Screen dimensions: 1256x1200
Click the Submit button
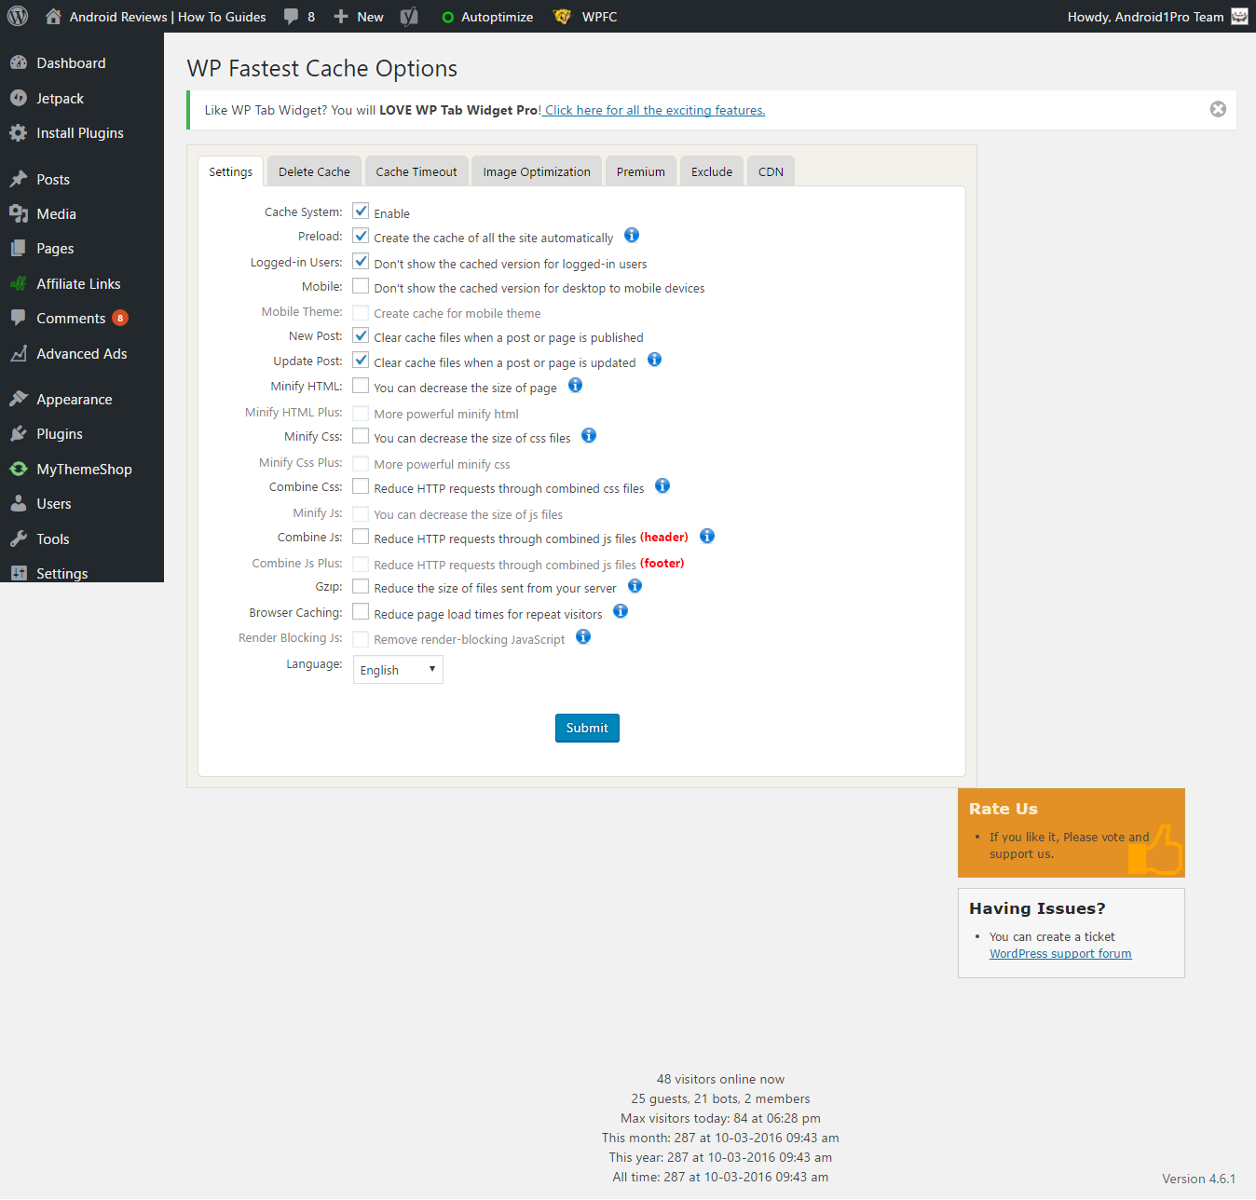click(x=587, y=729)
